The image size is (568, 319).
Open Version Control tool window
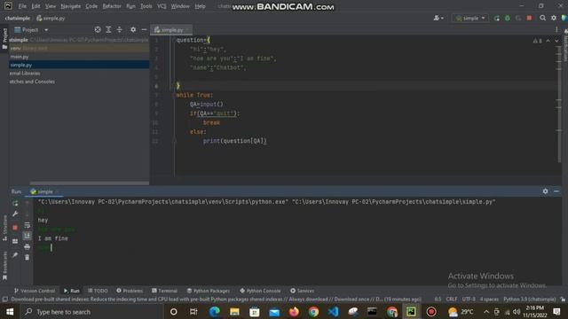click(x=35, y=291)
